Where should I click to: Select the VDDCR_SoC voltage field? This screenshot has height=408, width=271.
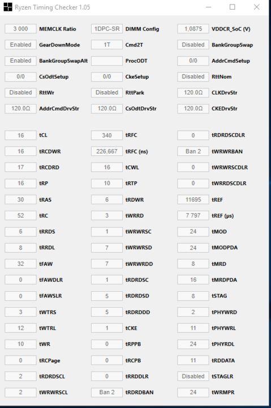pyautogui.click(x=193, y=29)
